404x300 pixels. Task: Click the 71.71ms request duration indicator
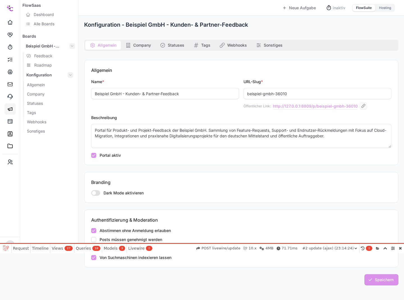(x=287, y=248)
